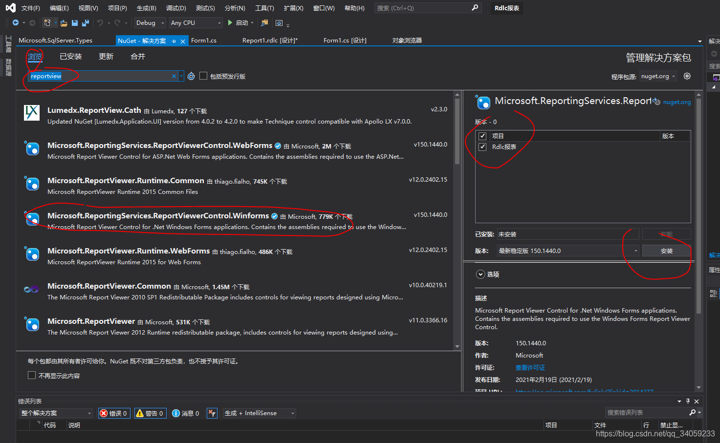Open the Debug menu 调试(D)
The height and width of the screenshot is (443, 720).
[x=176, y=8]
